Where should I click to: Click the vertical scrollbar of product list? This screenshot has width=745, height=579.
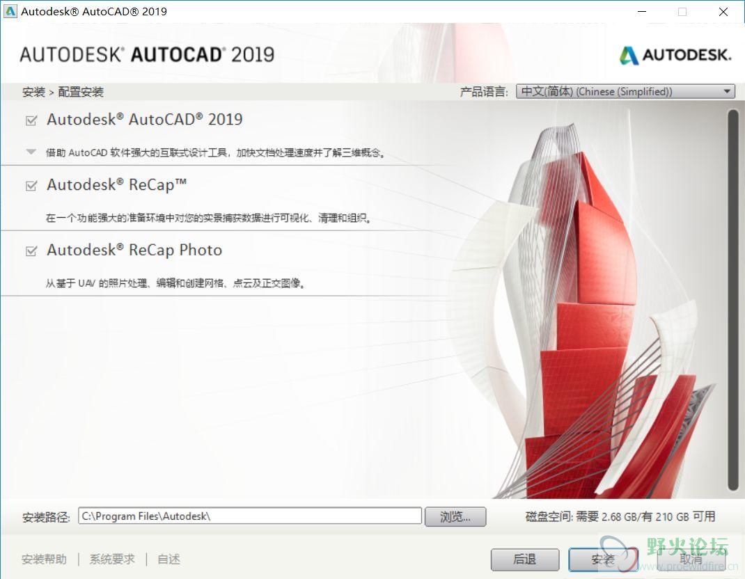point(732,300)
